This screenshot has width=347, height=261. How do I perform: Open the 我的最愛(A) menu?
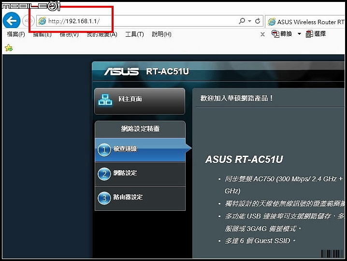pos(102,34)
